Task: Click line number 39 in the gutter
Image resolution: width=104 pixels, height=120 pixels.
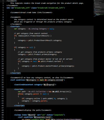Action: 3,89
